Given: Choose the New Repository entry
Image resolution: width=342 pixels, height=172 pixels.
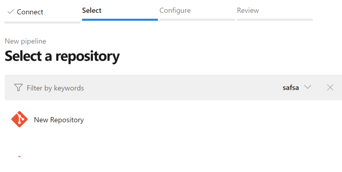Looking at the screenshot, I should [x=59, y=120].
